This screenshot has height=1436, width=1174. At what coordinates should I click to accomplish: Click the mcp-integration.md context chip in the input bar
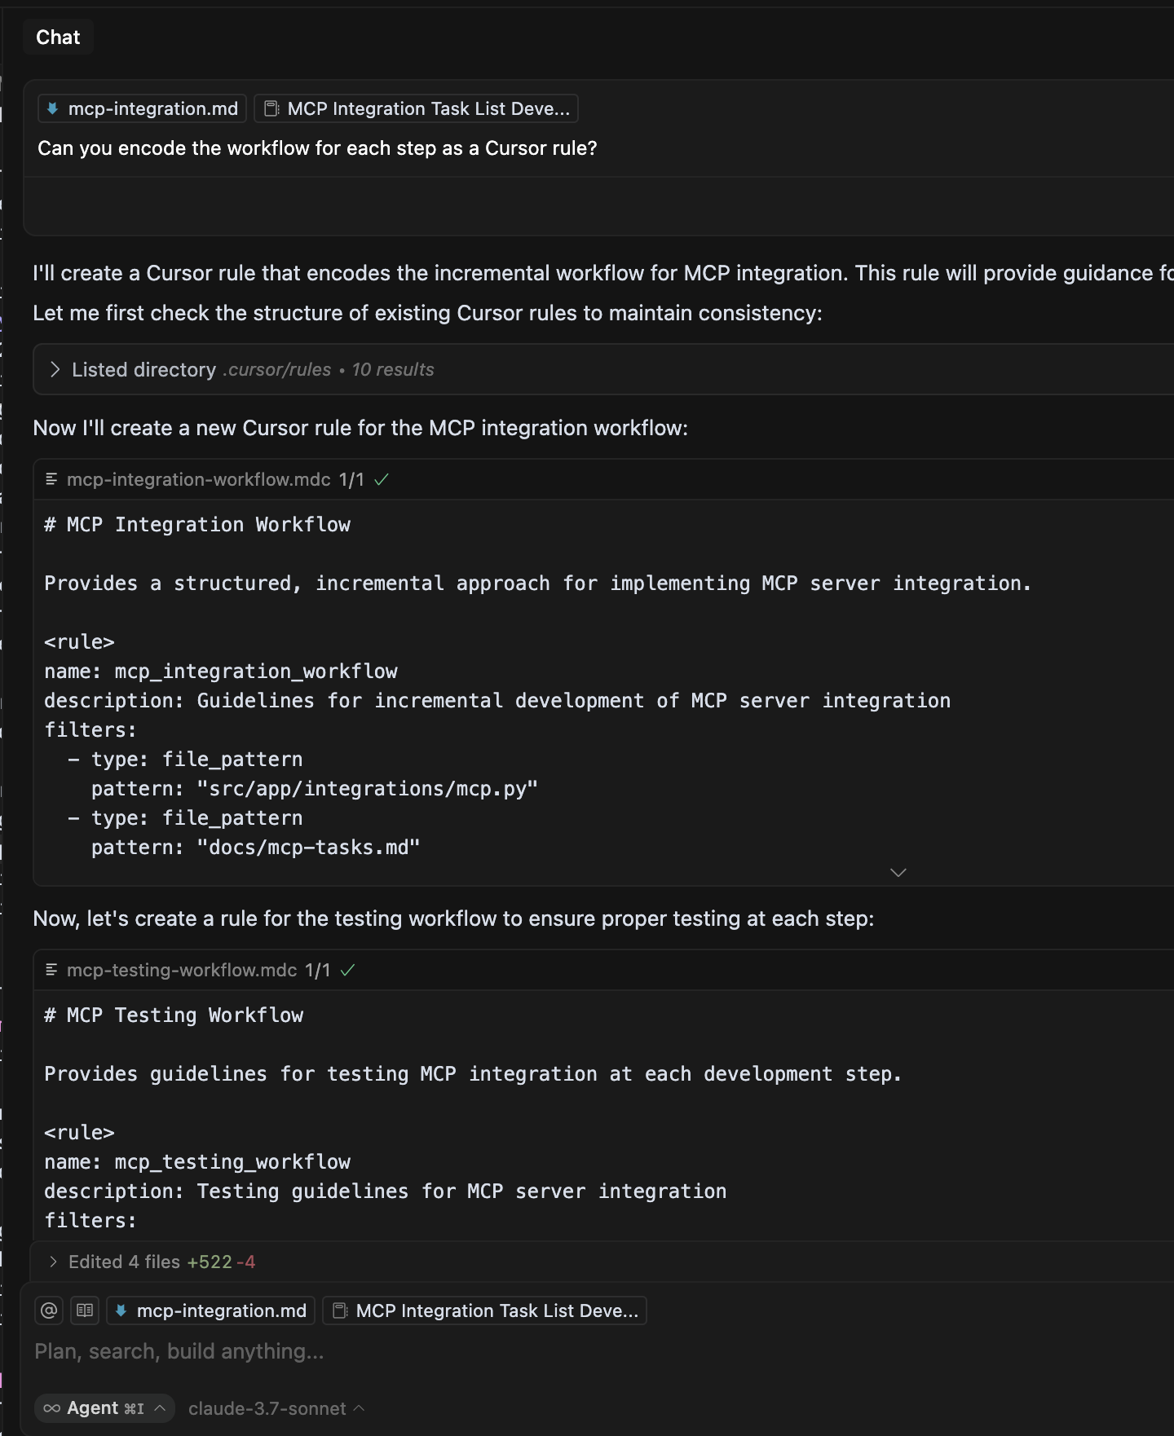tap(210, 1310)
